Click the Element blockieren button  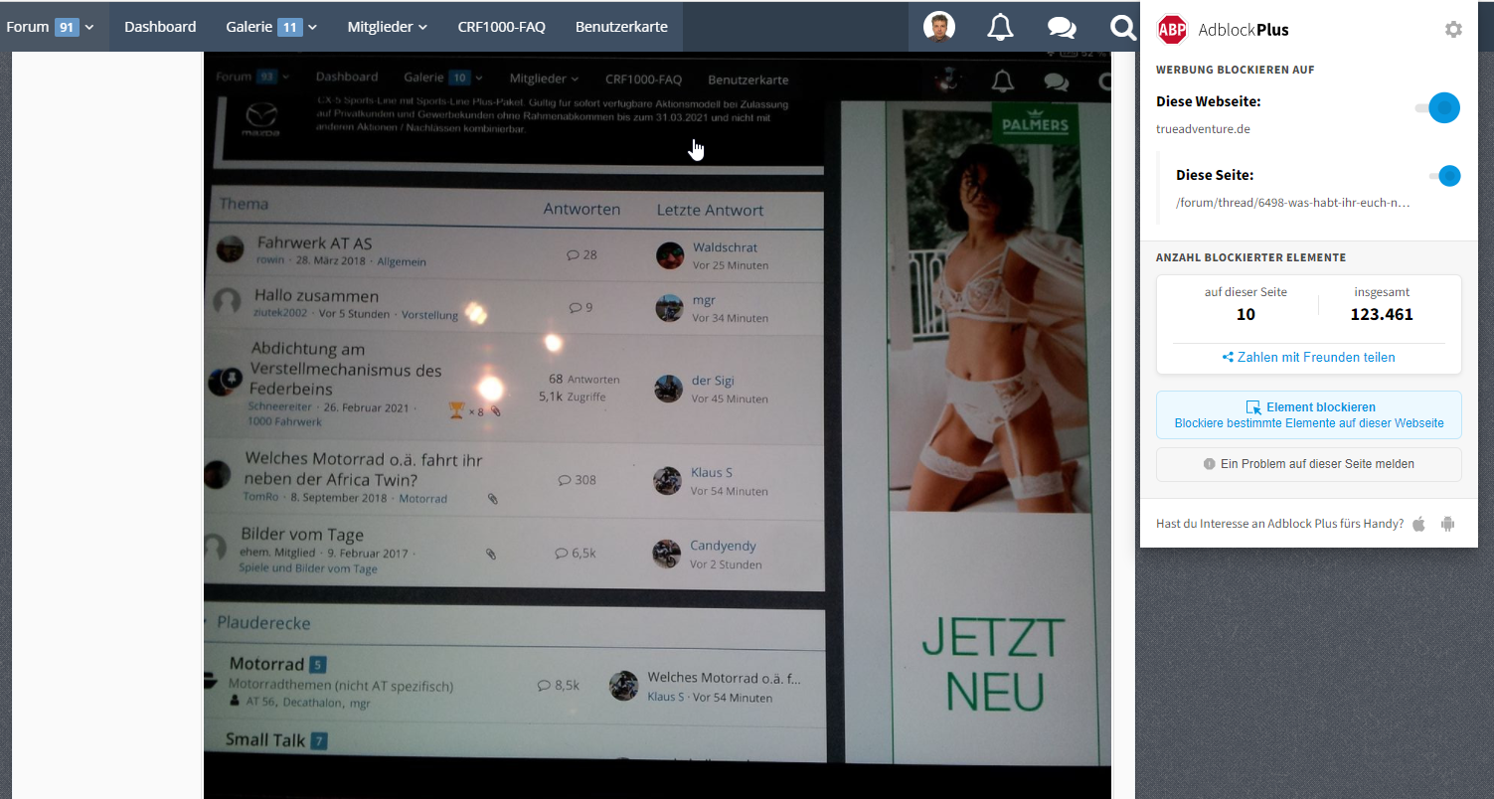(x=1308, y=414)
